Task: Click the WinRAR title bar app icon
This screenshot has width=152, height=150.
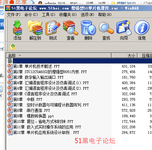Action: tap(8, 8)
